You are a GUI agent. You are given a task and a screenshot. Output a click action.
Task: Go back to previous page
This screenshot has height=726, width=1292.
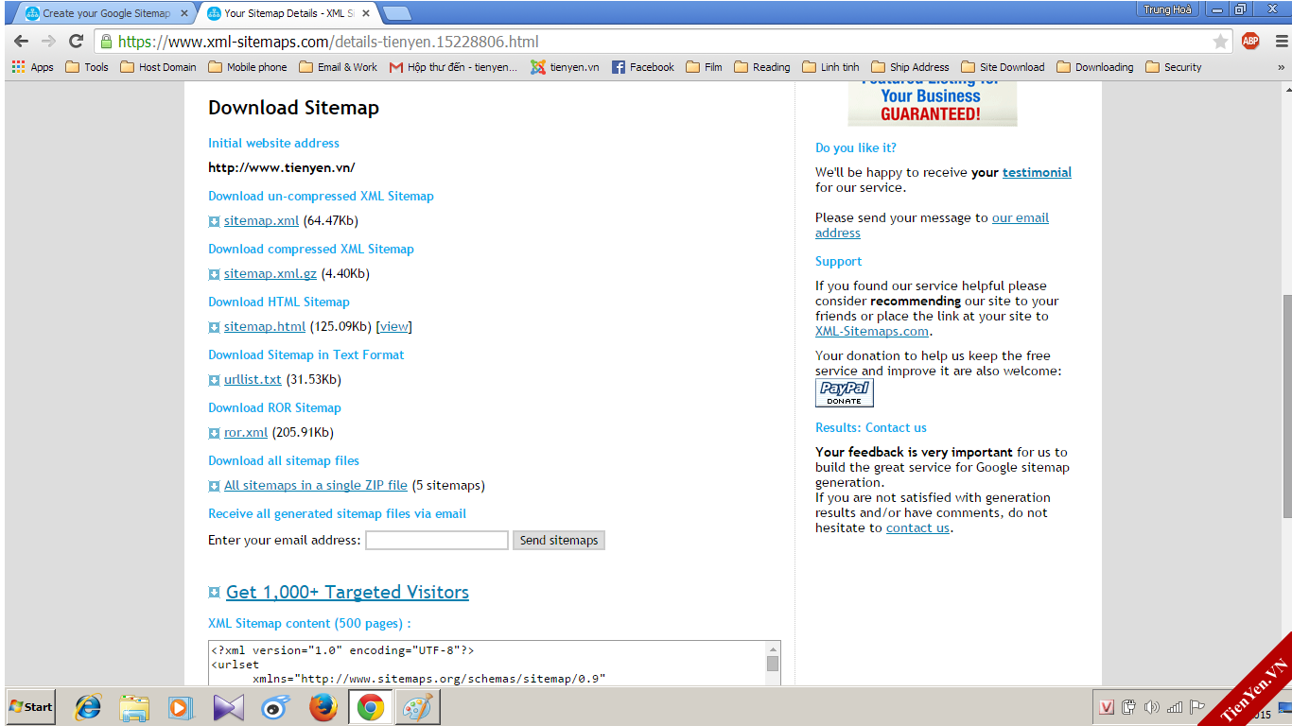click(21, 42)
